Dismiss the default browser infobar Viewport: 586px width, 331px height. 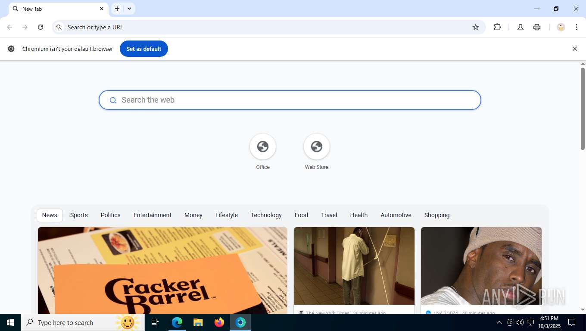[x=574, y=49]
